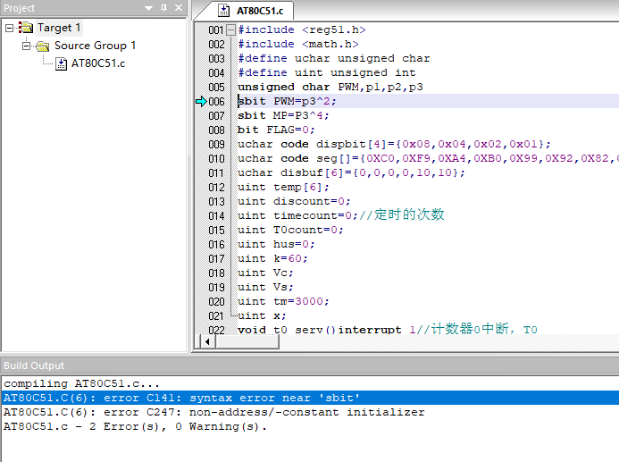The image size is (619, 462).
Task: Select the Target 1 label
Action: (59, 28)
